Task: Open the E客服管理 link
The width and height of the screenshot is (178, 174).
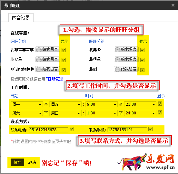Action: 54,79
